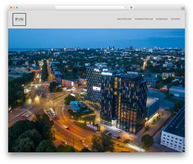Open the KONTAKT menu item
This screenshot has height=164, width=193.
pos(176,19)
